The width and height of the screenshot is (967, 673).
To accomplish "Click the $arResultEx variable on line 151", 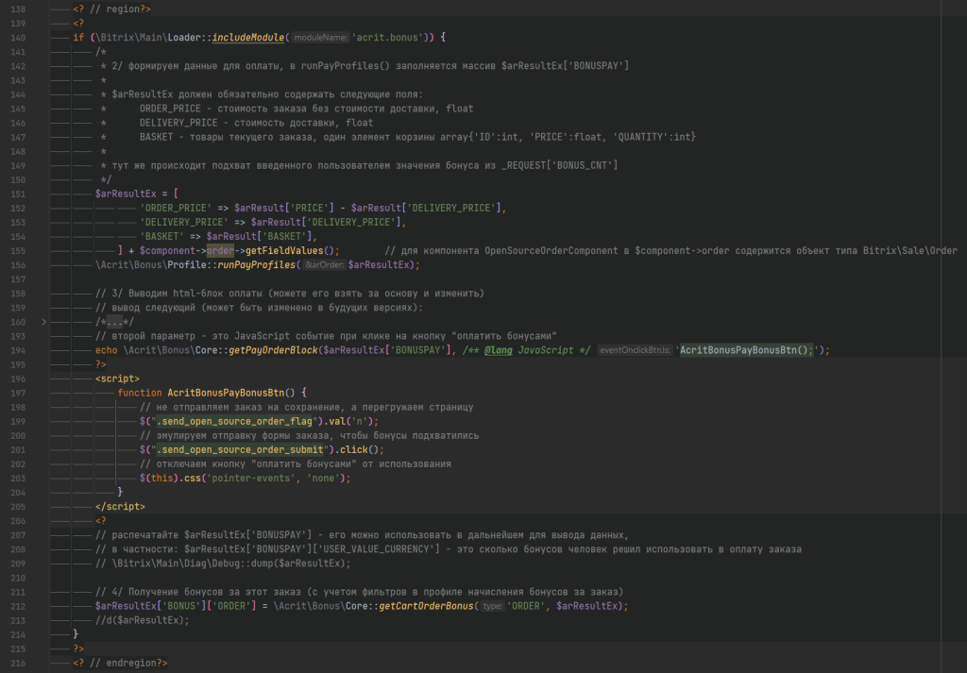I will coord(126,193).
